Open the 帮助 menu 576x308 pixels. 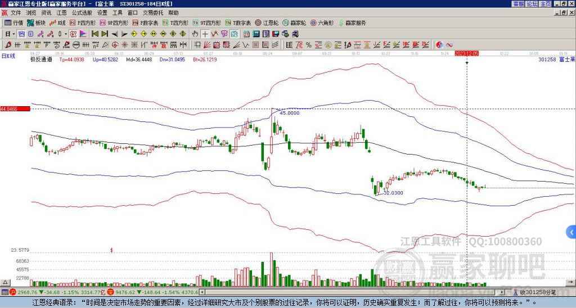(173, 13)
